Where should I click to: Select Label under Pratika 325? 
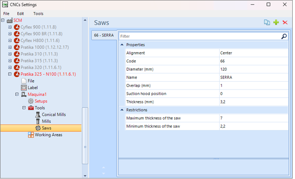point(33,88)
